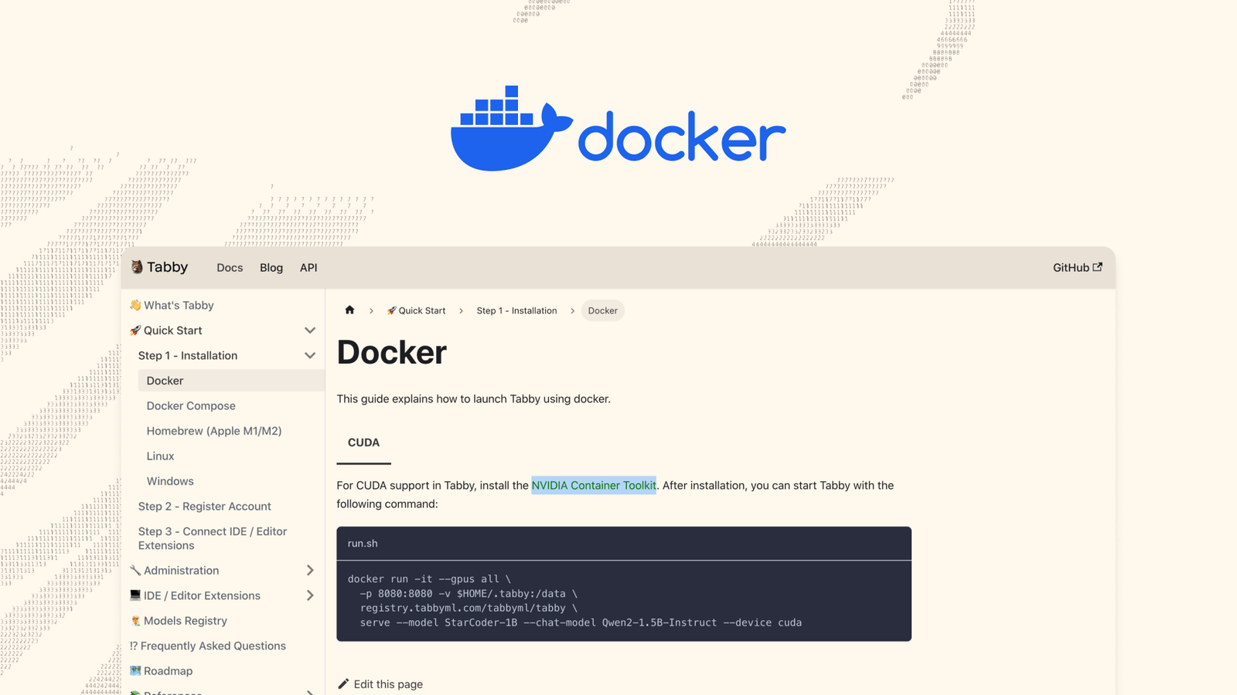The height and width of the screenshot is (695, 1237).
Task: Switch to the CUDA tab
Action: [363, 442]
